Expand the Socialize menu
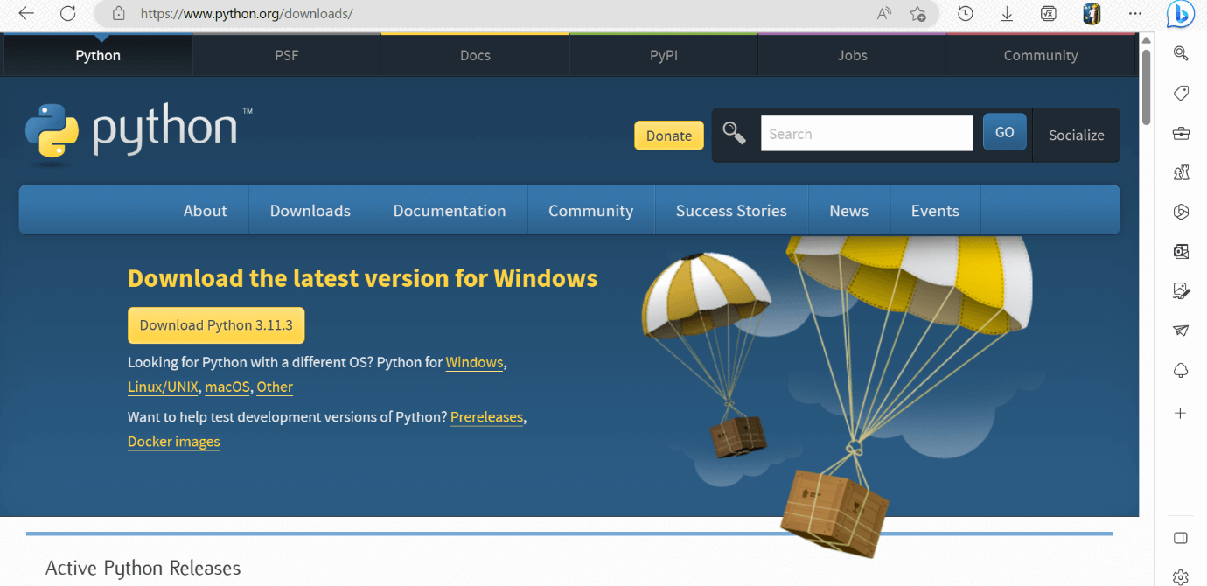This screenshot has width=1207, height=586. point(1076,136)
